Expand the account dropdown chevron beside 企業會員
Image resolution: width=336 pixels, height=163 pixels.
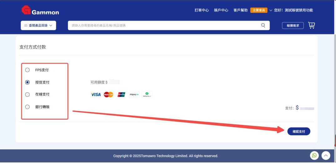pos(271,10)
